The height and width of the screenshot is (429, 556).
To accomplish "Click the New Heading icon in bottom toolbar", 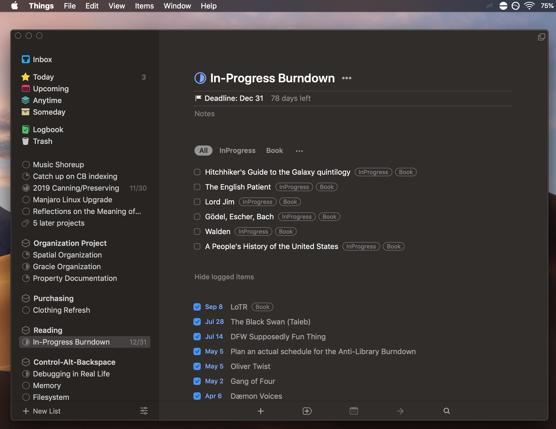I will pyautogui.click(x=307, y=411).
